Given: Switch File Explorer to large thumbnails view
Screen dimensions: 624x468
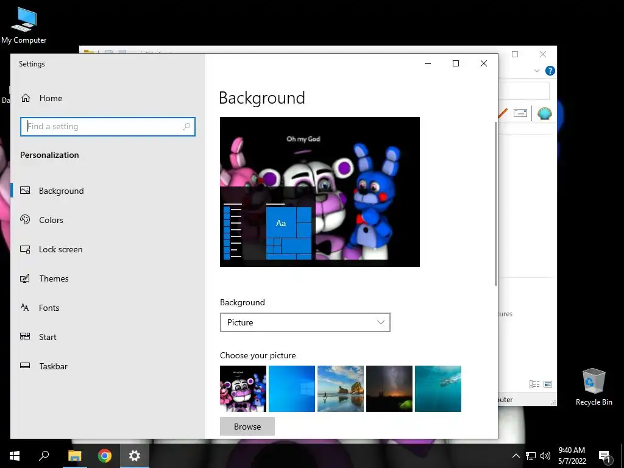Looking at the screenshot, I should (548, 384).
